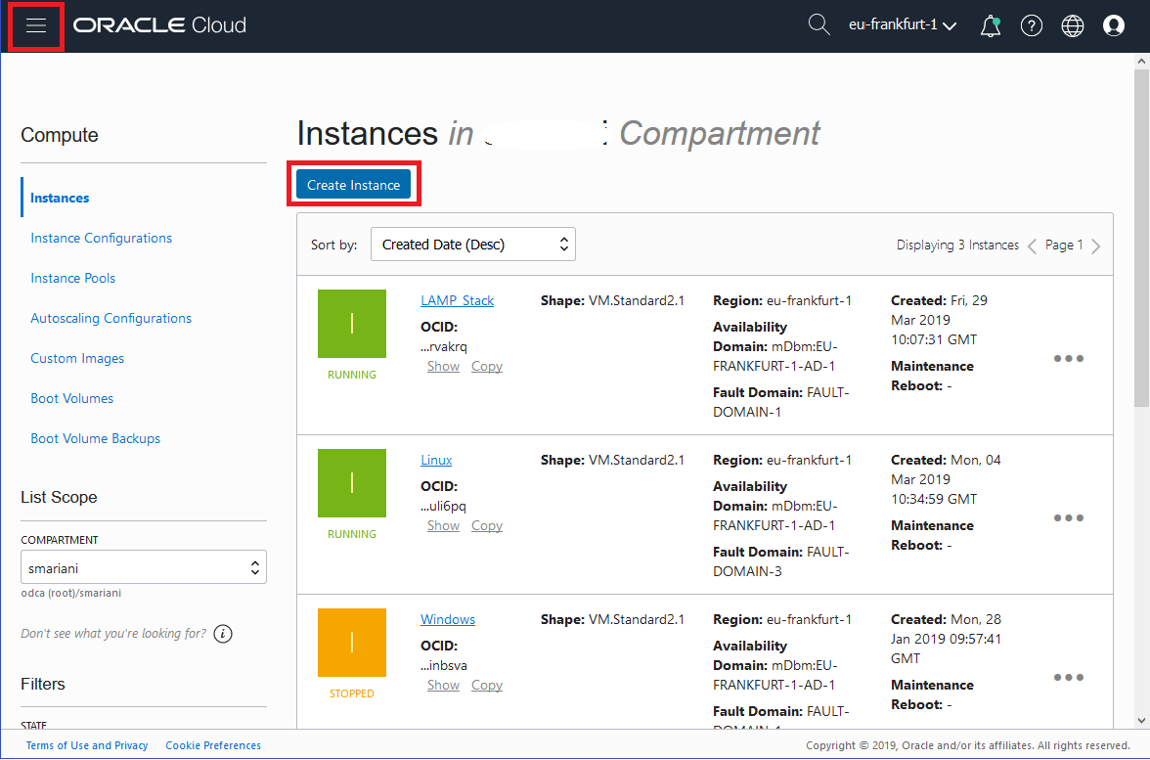
Task: Open the Linux instance link
Action: [436, 460]
